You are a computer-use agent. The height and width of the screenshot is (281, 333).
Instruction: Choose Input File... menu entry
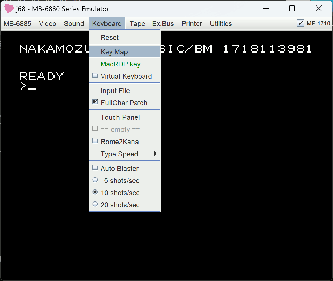pos(124,91)
